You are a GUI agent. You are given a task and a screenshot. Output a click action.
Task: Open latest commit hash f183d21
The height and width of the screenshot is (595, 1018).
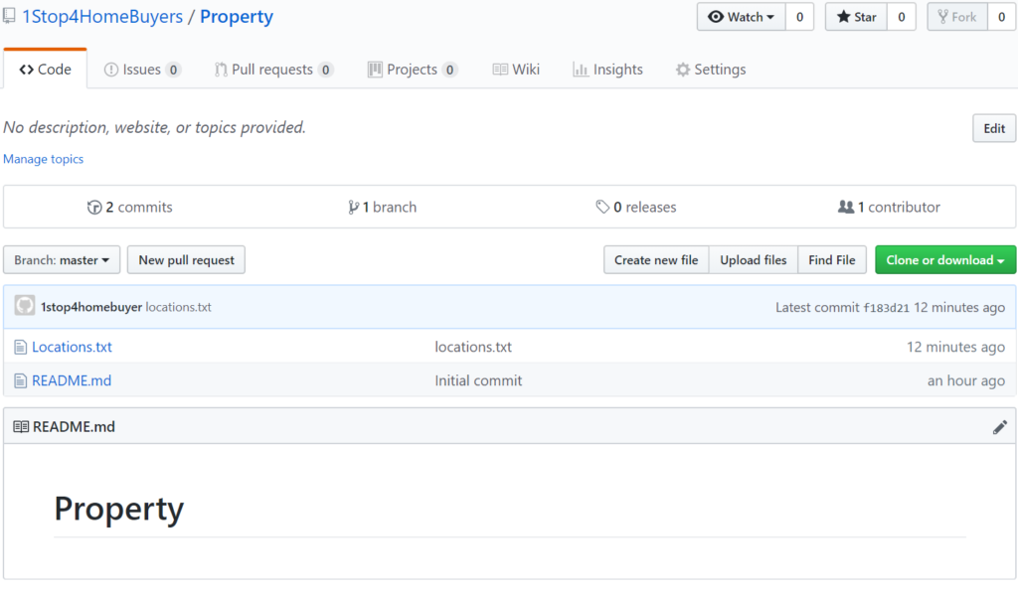pos(886,308)
